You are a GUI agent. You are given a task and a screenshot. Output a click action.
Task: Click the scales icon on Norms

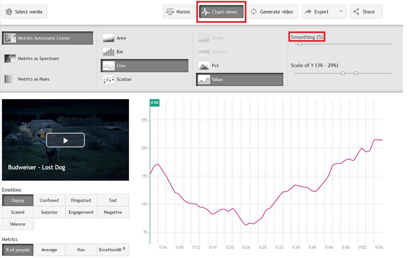(x=170, y=12)
